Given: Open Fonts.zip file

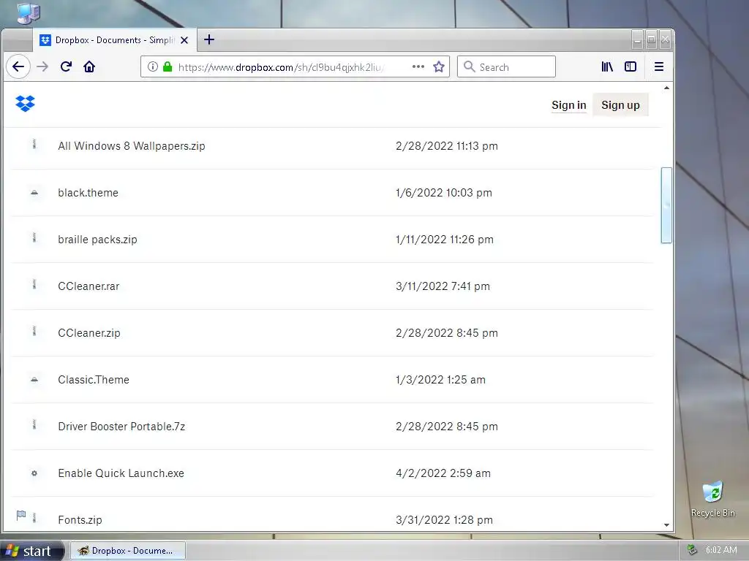Looking at the screenshot, I should pyautogui.click(x=80, y=520).
